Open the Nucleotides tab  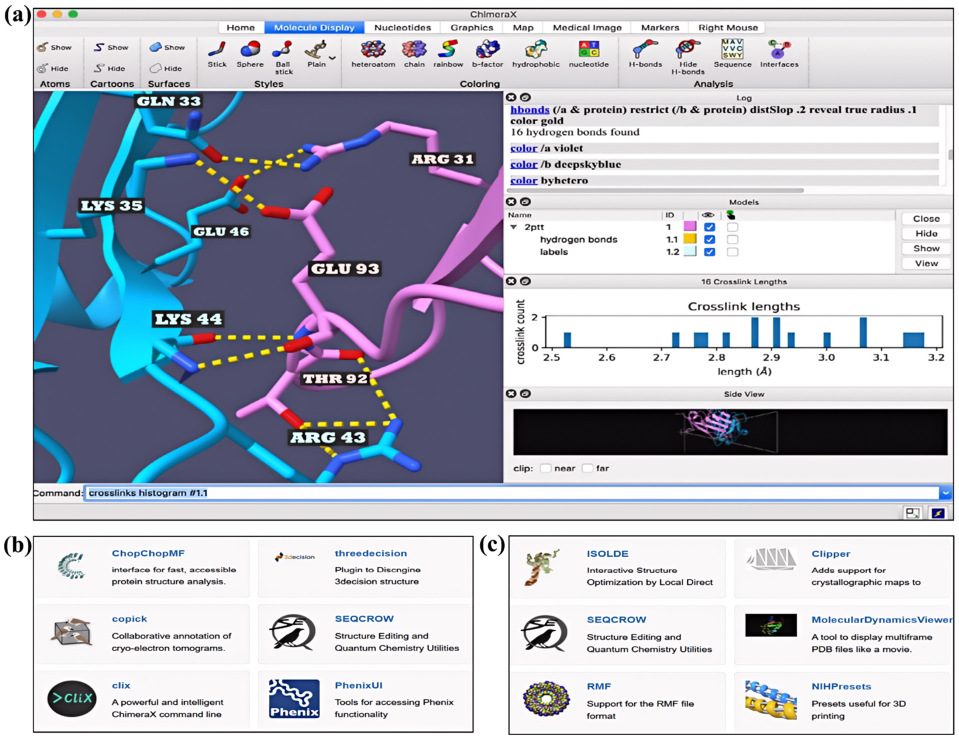pyautogui.click(x=402, y=27)
